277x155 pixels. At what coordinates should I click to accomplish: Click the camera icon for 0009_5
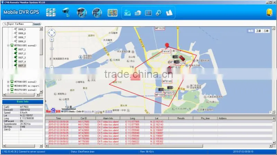coord(16,29)
